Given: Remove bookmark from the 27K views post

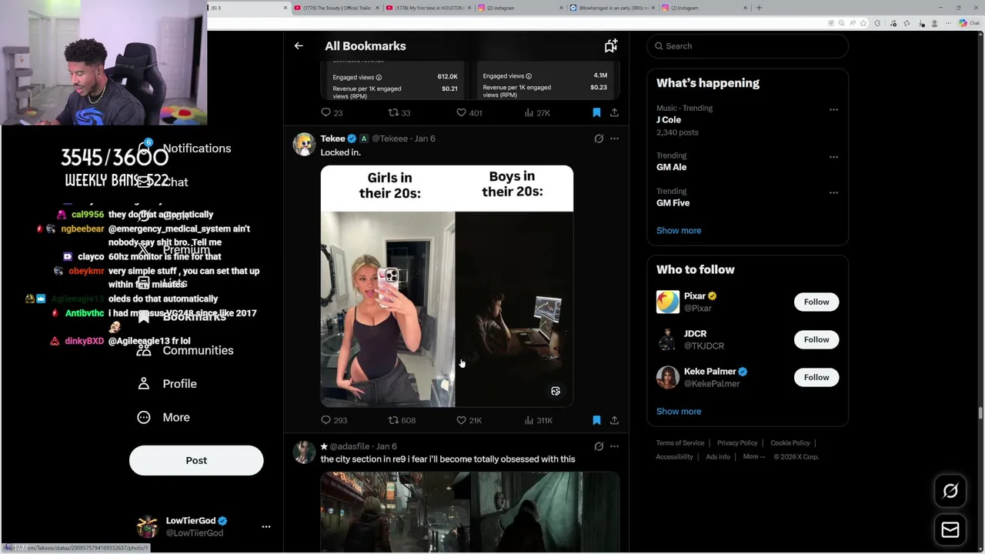Looking at the screenshot, I should coord(596,112).
